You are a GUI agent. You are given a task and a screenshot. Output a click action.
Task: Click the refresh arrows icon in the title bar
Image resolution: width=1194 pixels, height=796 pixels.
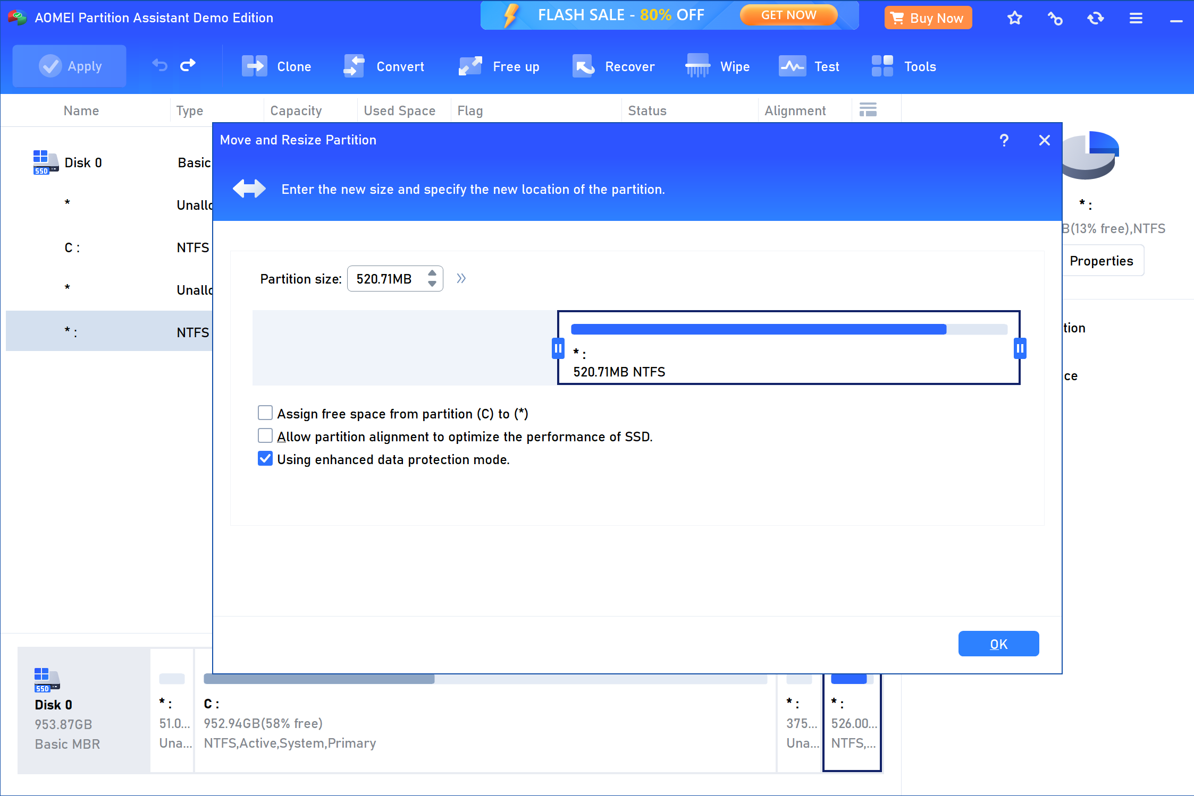1096,18
